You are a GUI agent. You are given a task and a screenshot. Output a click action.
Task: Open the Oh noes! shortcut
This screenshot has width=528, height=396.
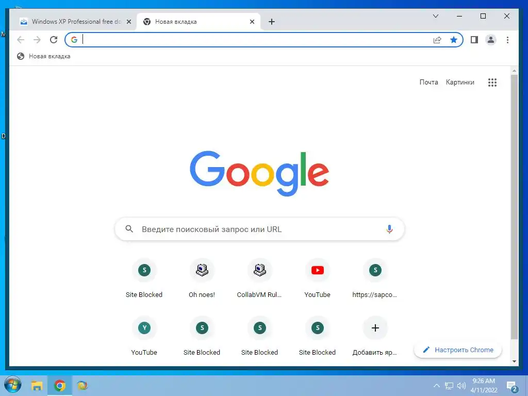[x=202, y=279]
